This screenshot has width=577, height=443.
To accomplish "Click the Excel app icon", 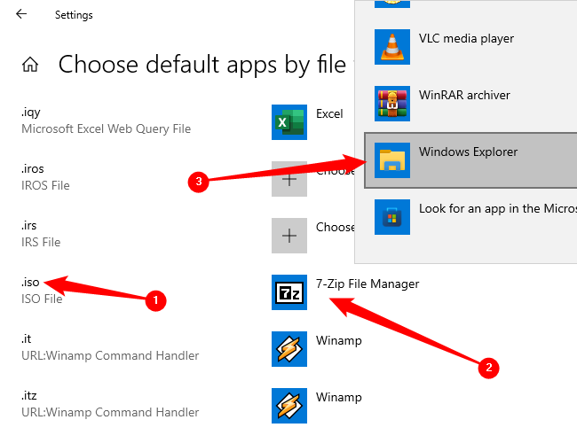I will tap(288, 122).
